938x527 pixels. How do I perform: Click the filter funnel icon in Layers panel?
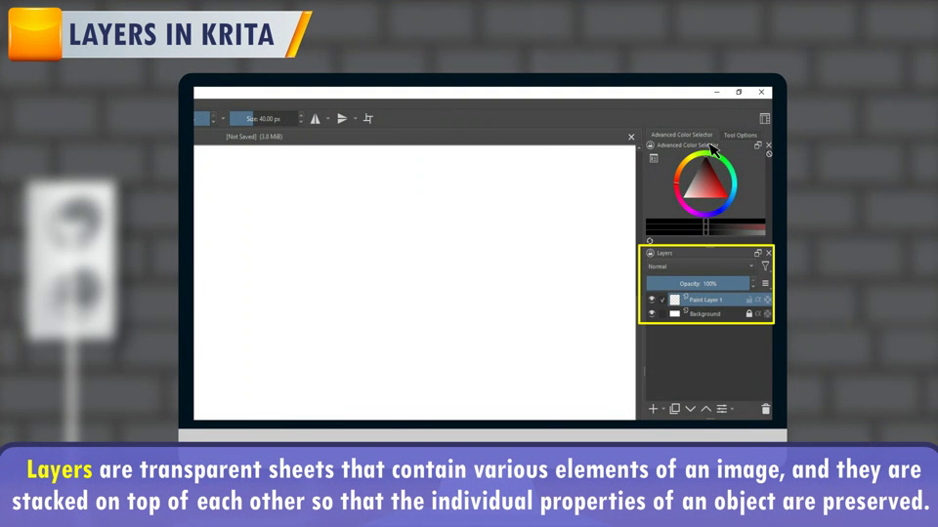pos(766,266)
